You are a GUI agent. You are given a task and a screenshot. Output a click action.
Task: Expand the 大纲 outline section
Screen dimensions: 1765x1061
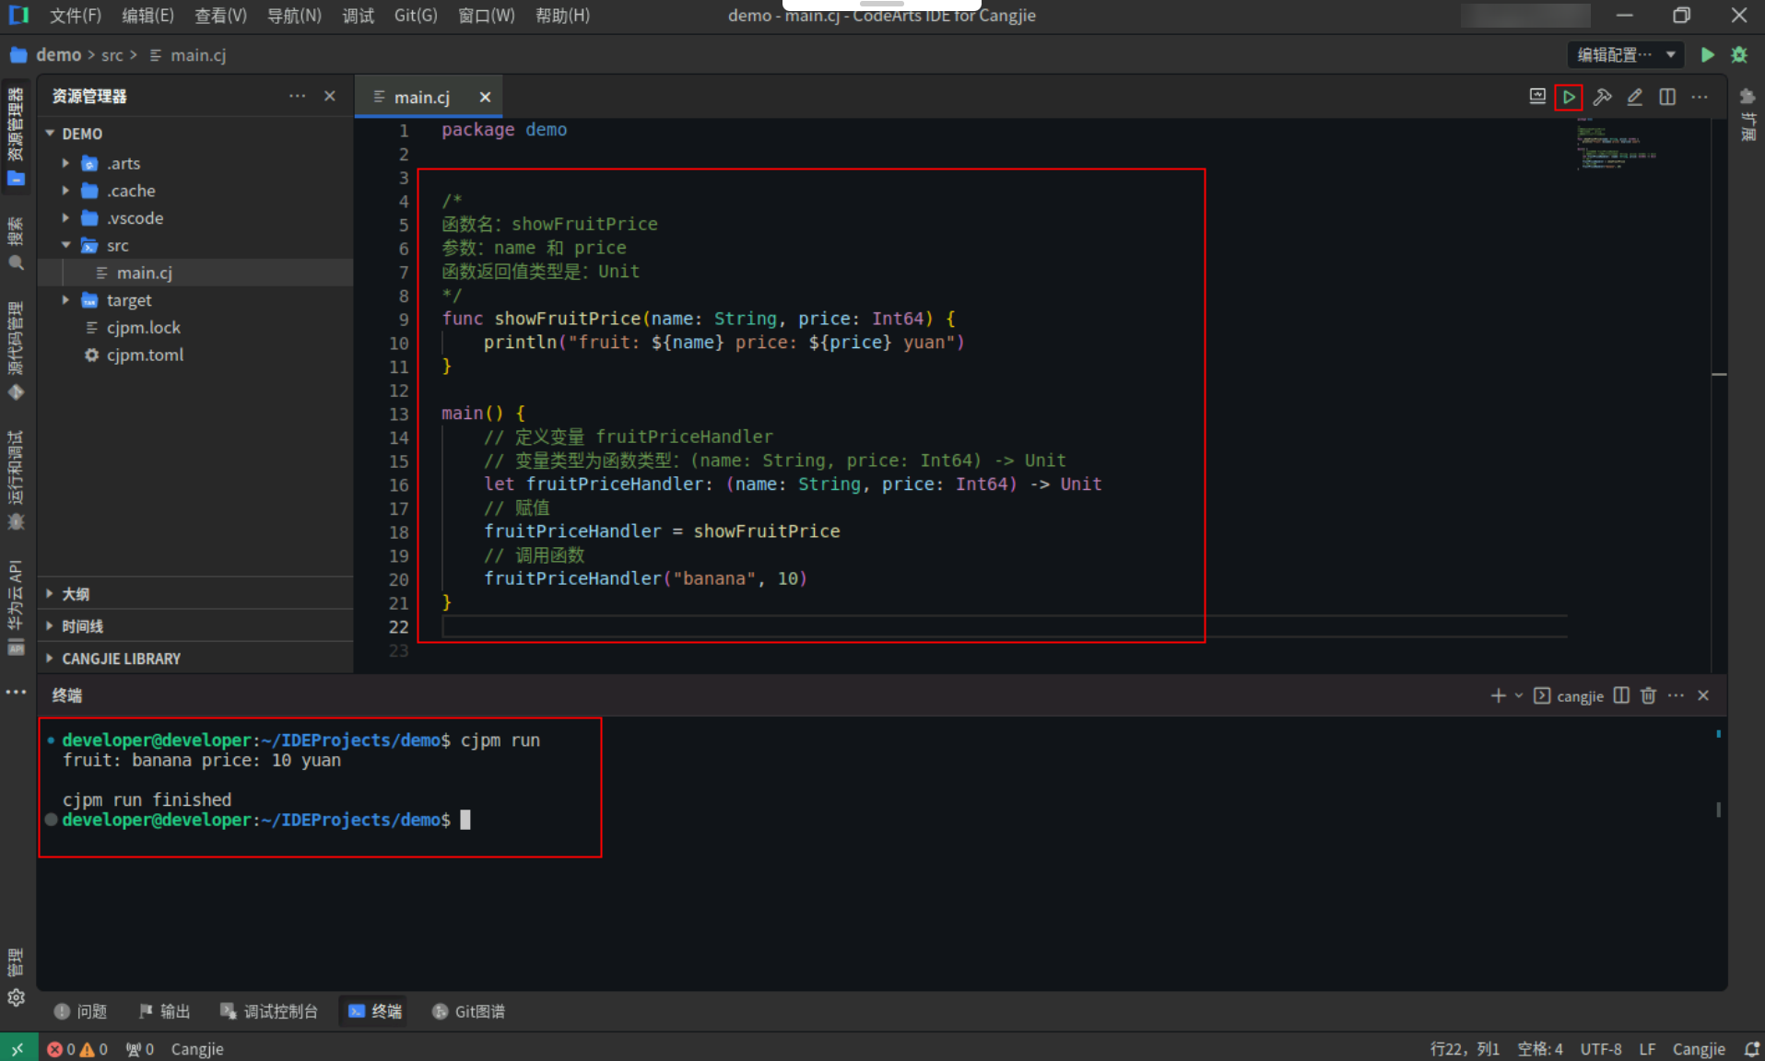[x=195, y=594]
